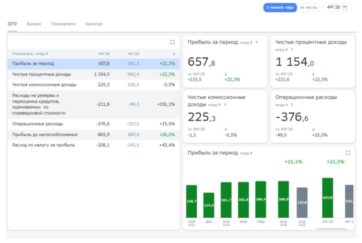
Task: Click the -49,0 difference on expenses card
Action: (x=281, y=135)
